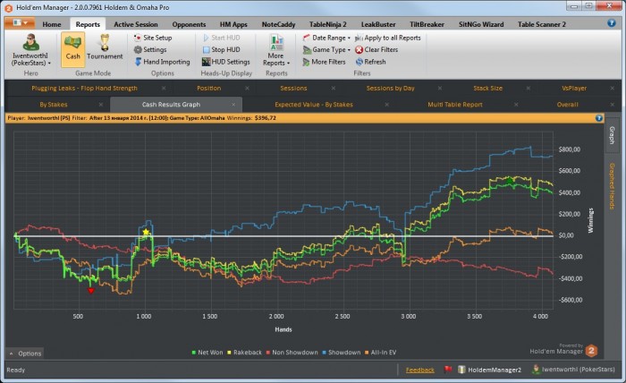The width and height of the screenshot is (626, 383).
Task: Open SitNGo Wizard tab
Action: point(481,24)
